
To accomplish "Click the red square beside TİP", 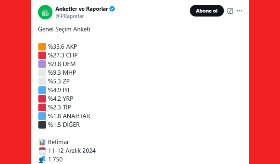I will tap(42, 107).
